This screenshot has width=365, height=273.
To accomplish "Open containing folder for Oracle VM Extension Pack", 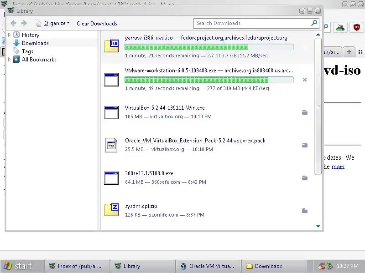I will (x=305, y=145).
